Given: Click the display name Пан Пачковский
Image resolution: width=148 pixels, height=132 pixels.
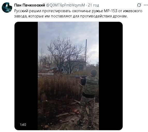Looking at the screenshot, I should pyautogui.click(x=29, y=5).
